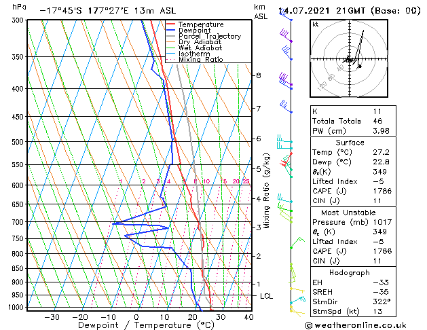Click the Isotherm legend entry
The width and height of the screenshot is (427, 330).
189,54
